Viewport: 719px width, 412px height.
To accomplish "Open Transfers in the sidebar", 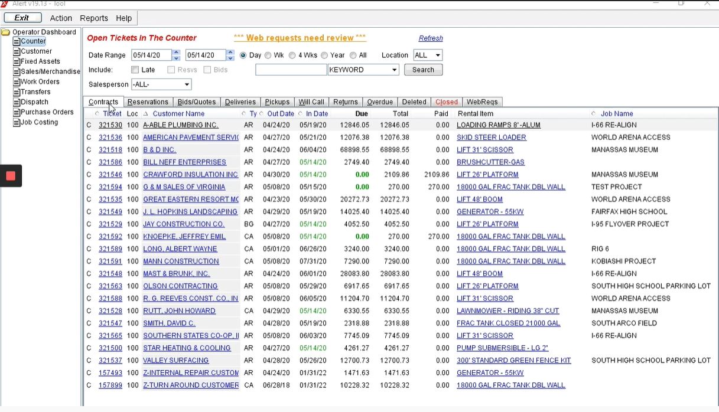I will click(35, 91).
